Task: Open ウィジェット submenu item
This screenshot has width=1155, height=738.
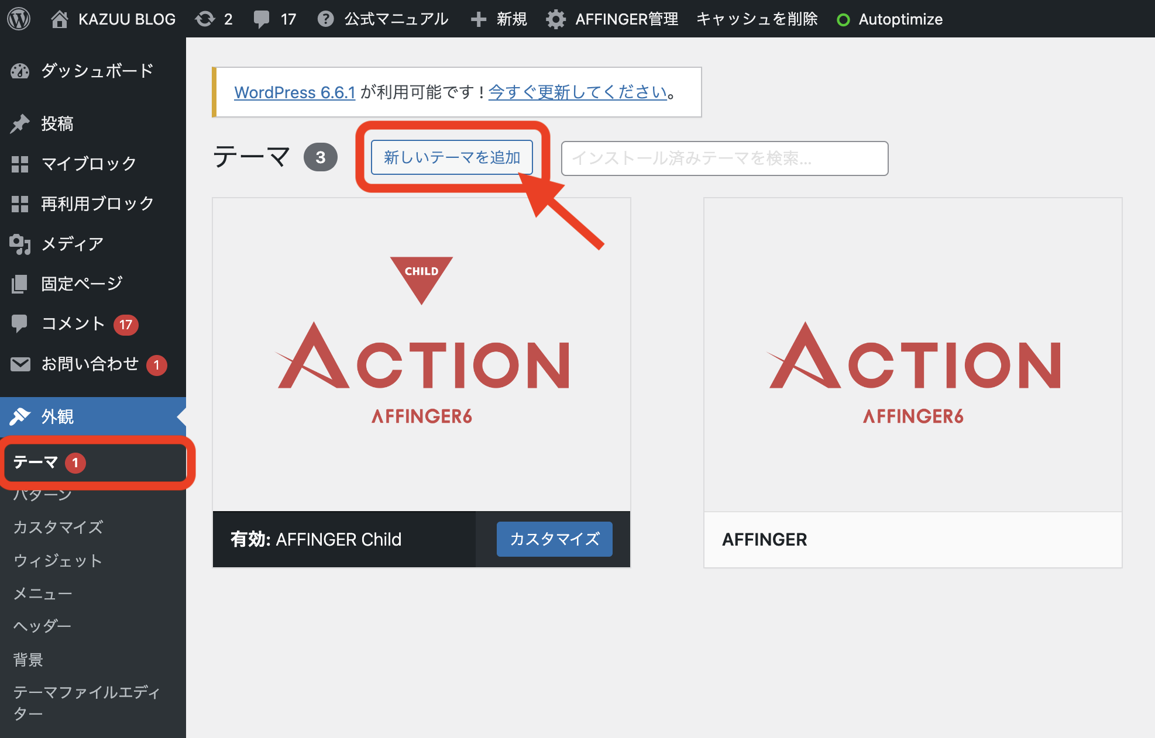Action: [x=58, y=560]
